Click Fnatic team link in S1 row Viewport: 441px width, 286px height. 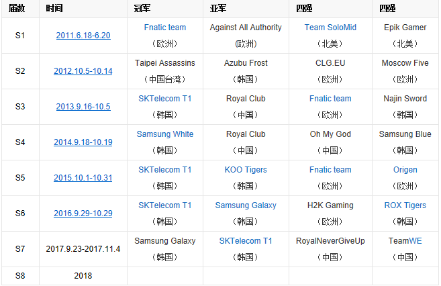(164, 28)
